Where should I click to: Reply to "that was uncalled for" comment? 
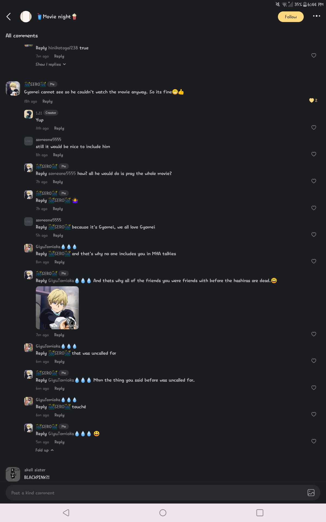click(x=59, y=362)
